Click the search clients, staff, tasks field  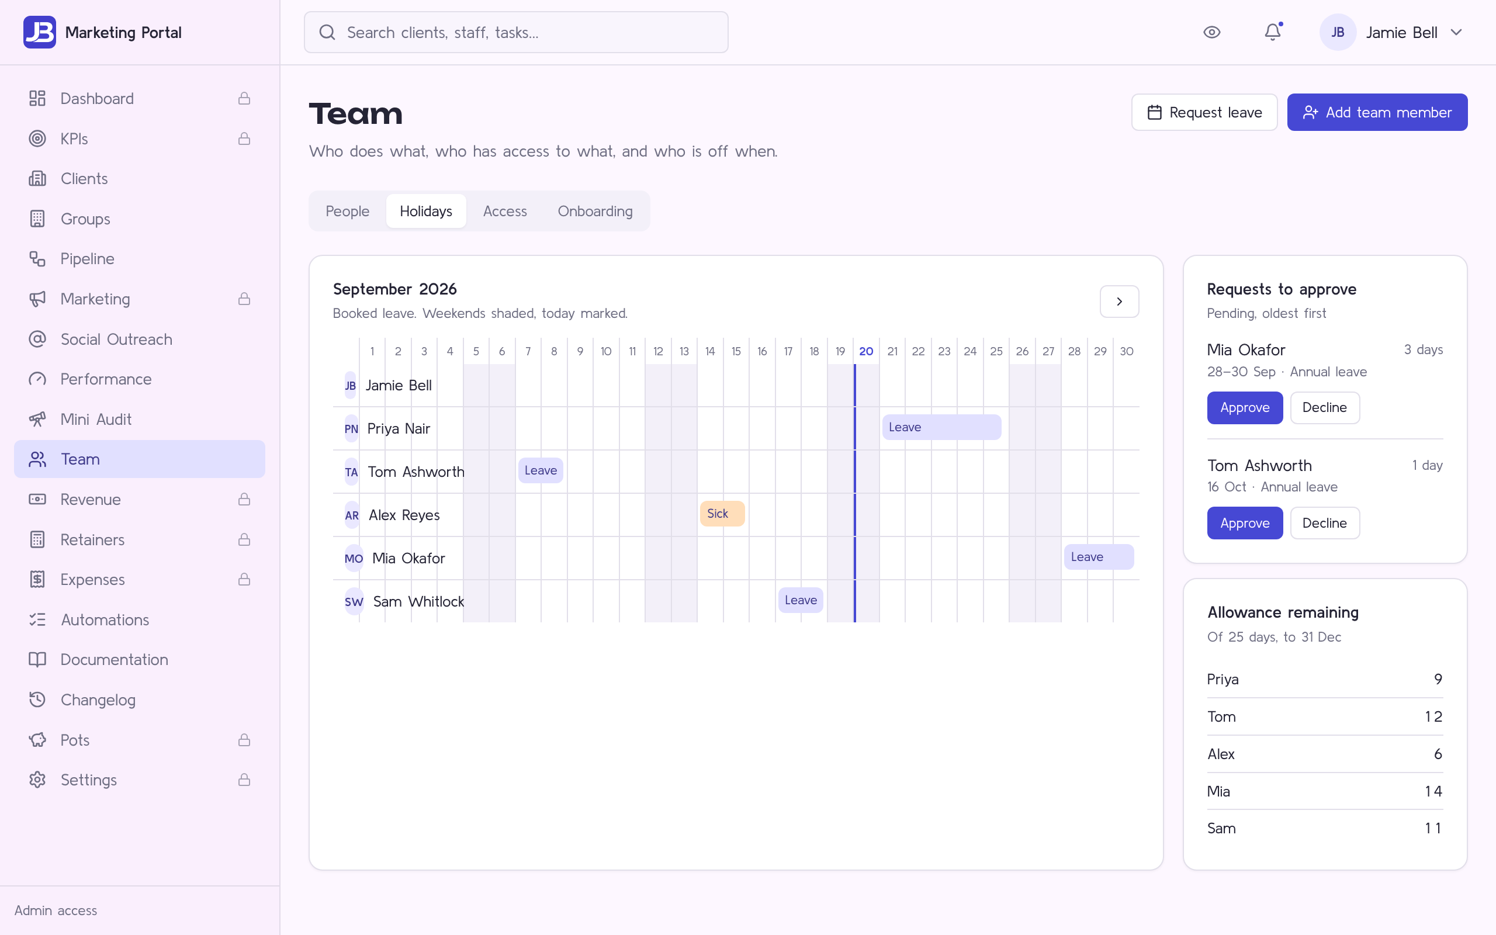tap(516, 32)
